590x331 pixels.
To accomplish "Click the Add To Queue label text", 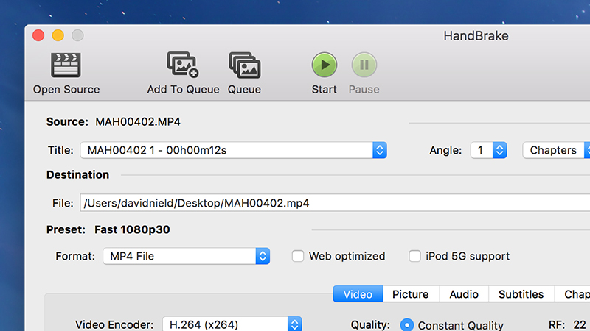I will (183, 90).
